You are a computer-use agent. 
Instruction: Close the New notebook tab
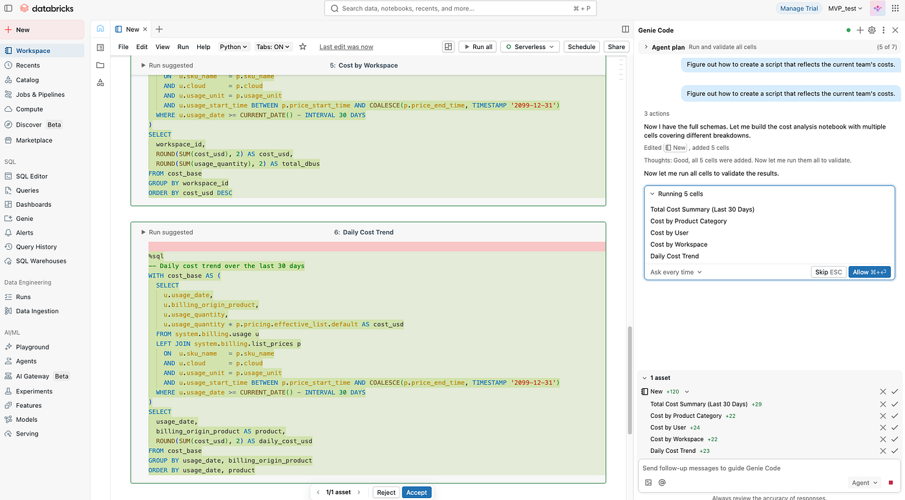145,29
